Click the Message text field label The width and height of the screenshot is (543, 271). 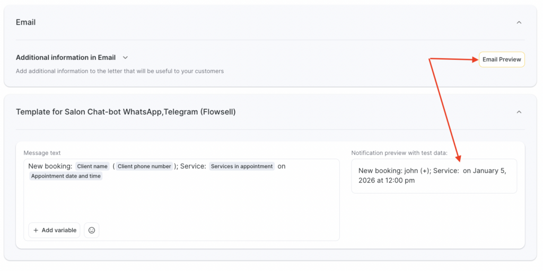coord(42,153)
